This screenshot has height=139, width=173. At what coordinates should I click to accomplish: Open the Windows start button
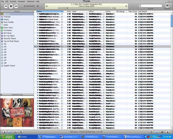[x=7, y=137]
